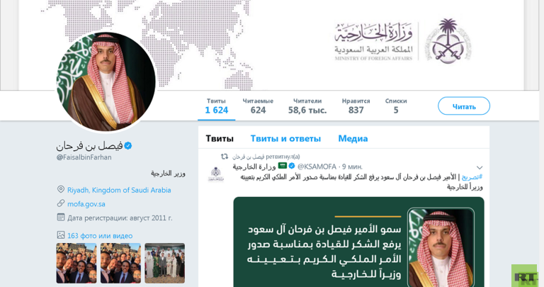Click the retweet icon above the tweet
The width and height of the screenshot is (544, 287).
coord(225,157)
